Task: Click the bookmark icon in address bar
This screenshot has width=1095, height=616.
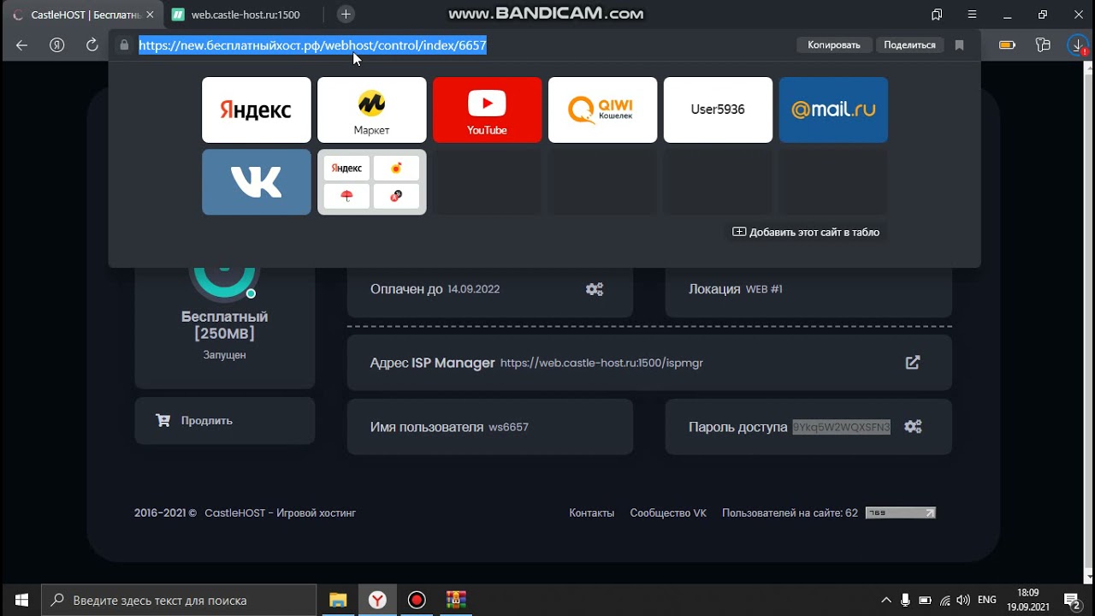Action: coord(959,45)
